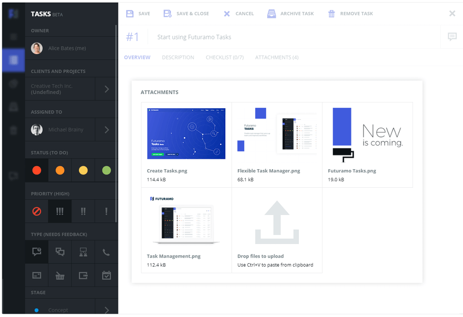The image size is (463, 317).
Task: Pick the wallet task type icon
Action: (83, 275)
